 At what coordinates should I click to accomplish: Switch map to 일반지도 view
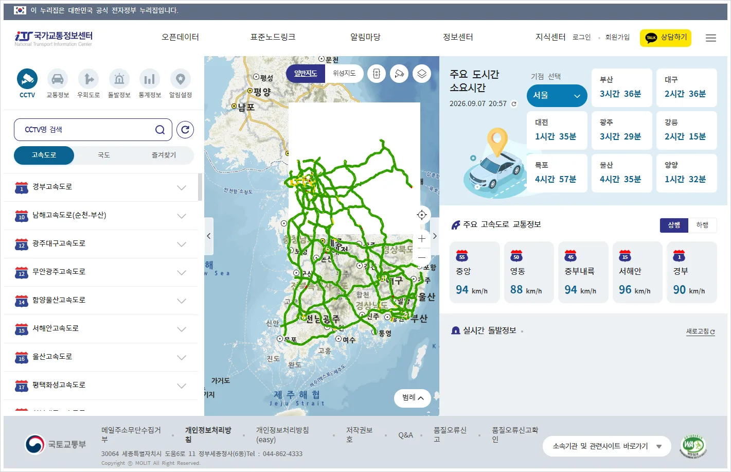click(x=306, y=74)
